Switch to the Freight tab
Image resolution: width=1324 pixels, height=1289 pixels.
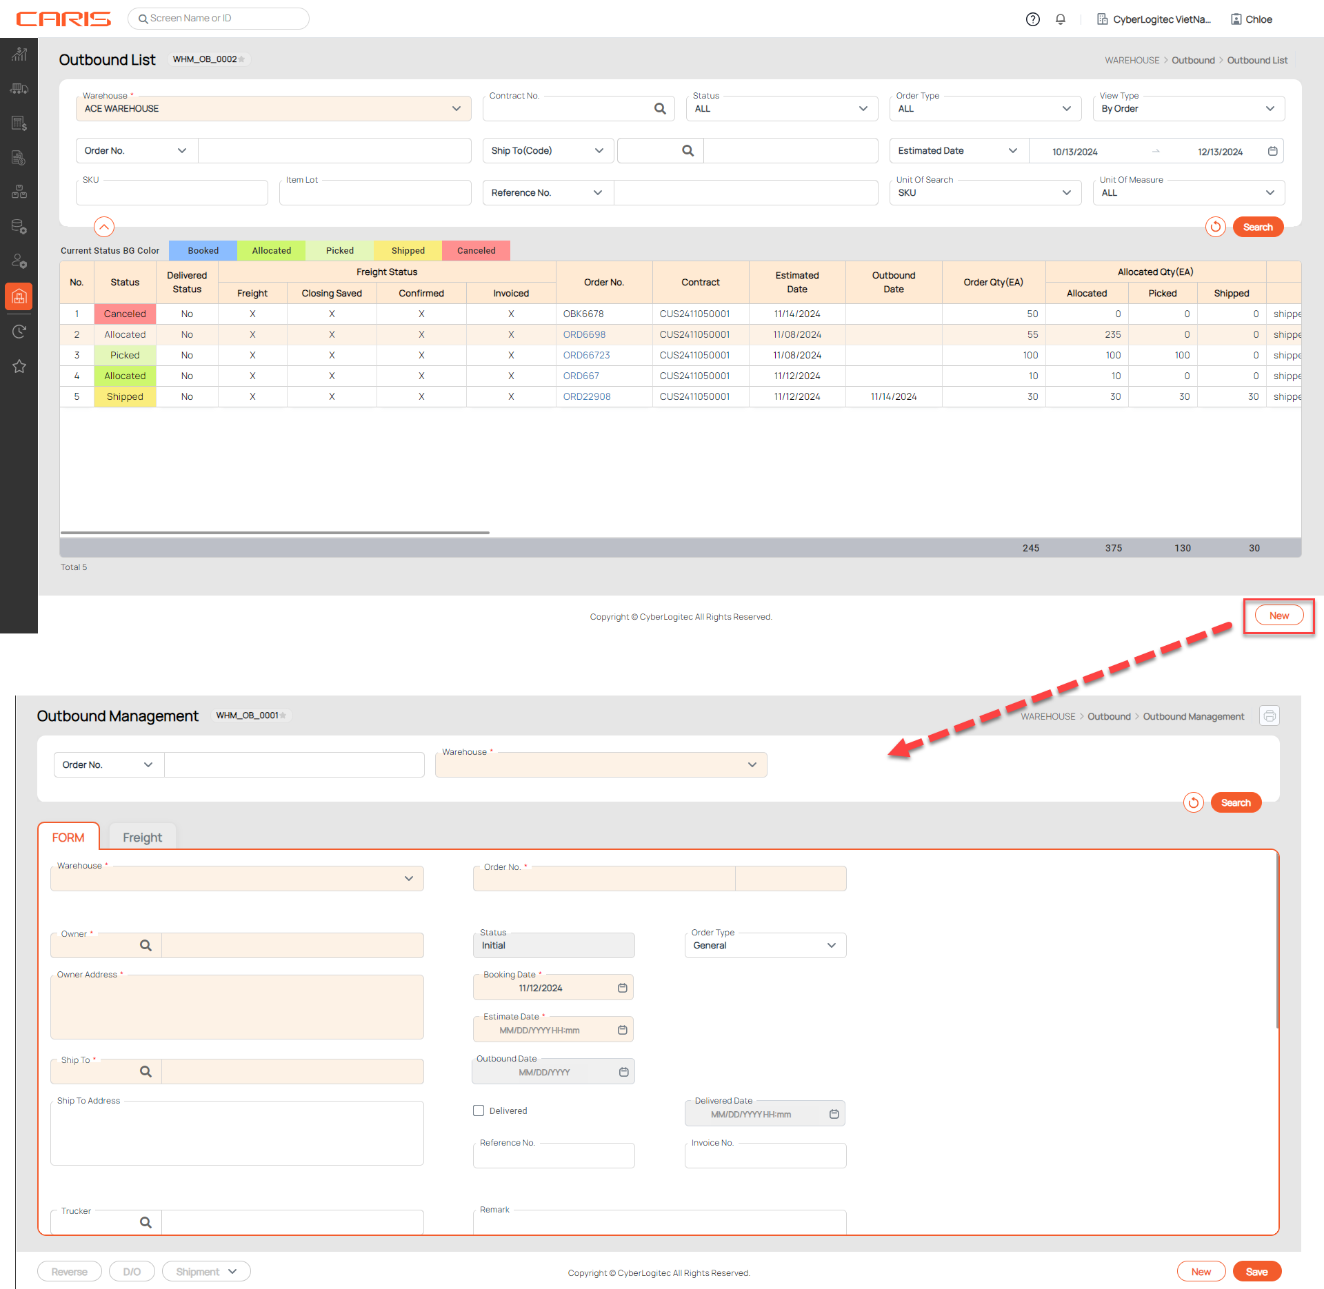point(142,838)
